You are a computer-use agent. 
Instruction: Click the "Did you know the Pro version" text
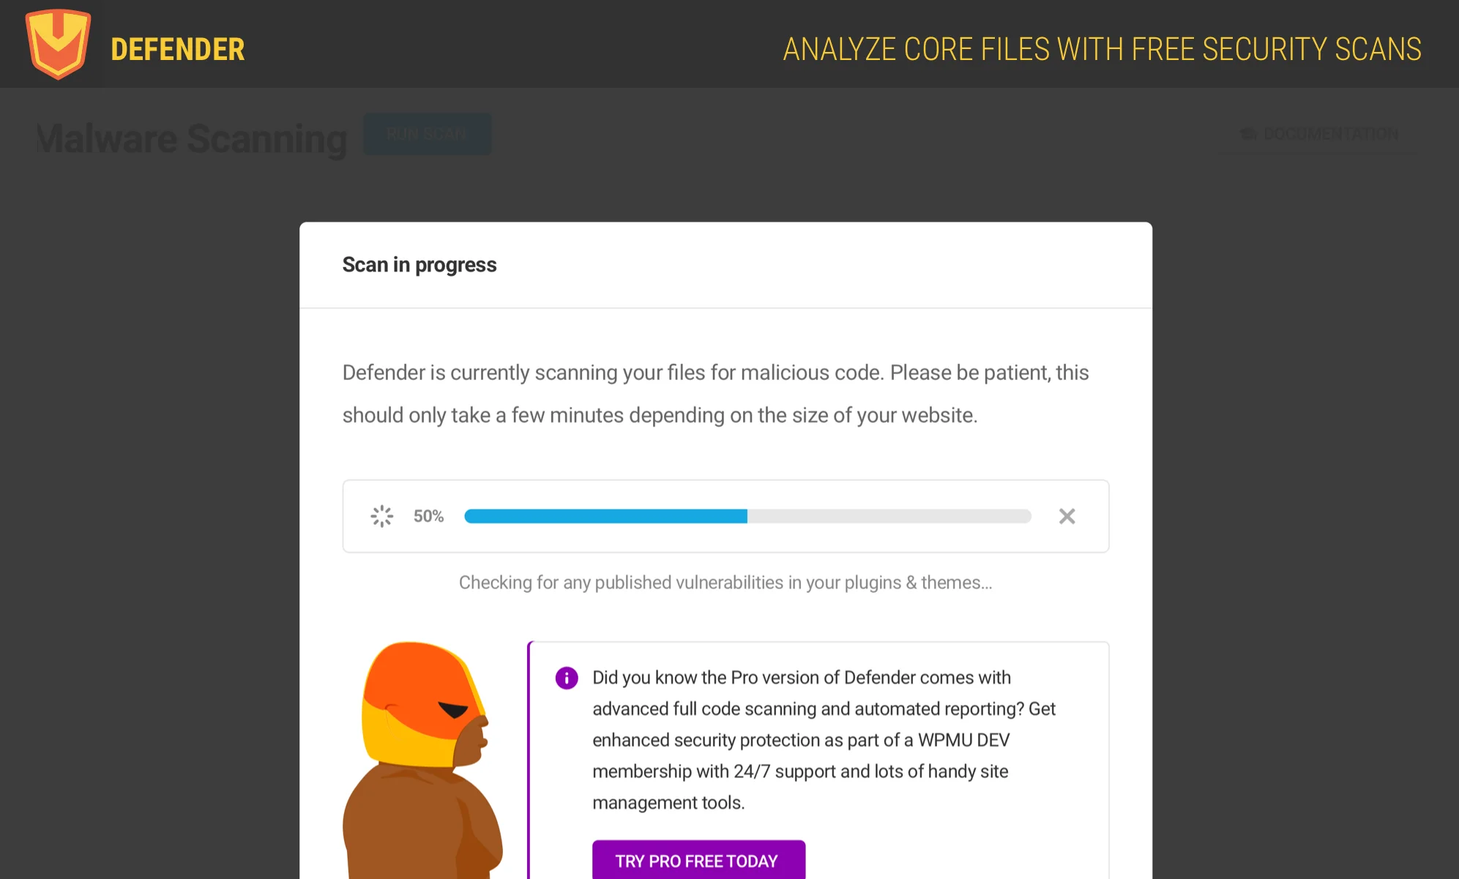801,678
